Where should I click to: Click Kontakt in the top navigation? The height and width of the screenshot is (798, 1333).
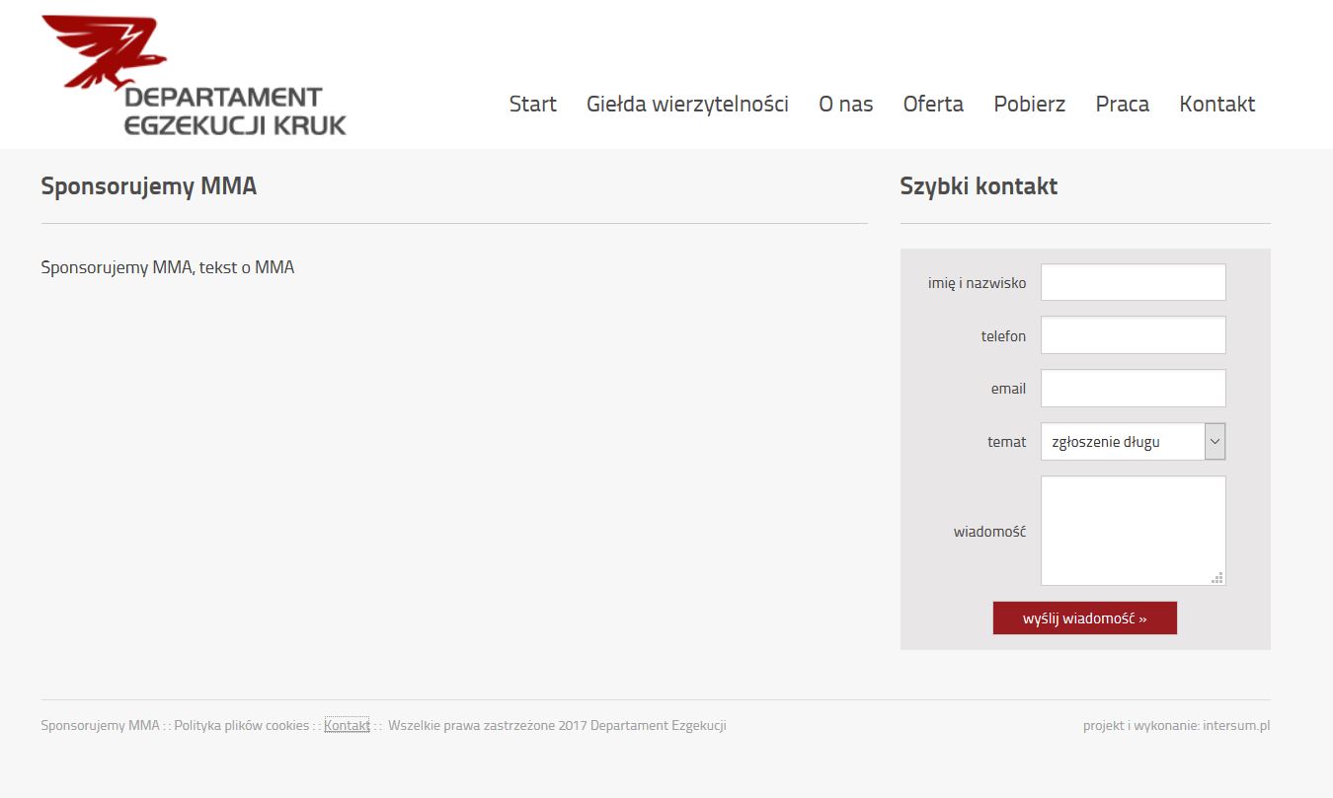pyautogui.click(x=1216, y=104)
